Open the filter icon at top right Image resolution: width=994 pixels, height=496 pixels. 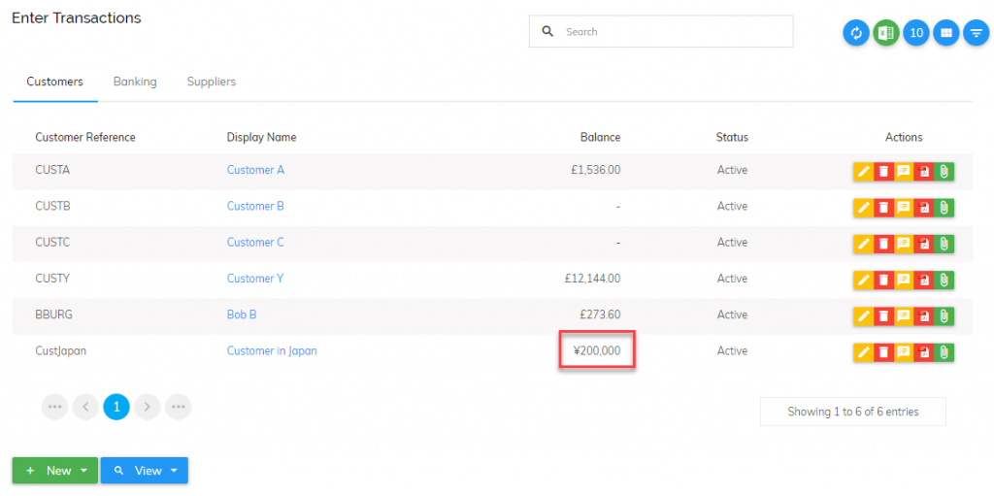(x=976, y=33)
